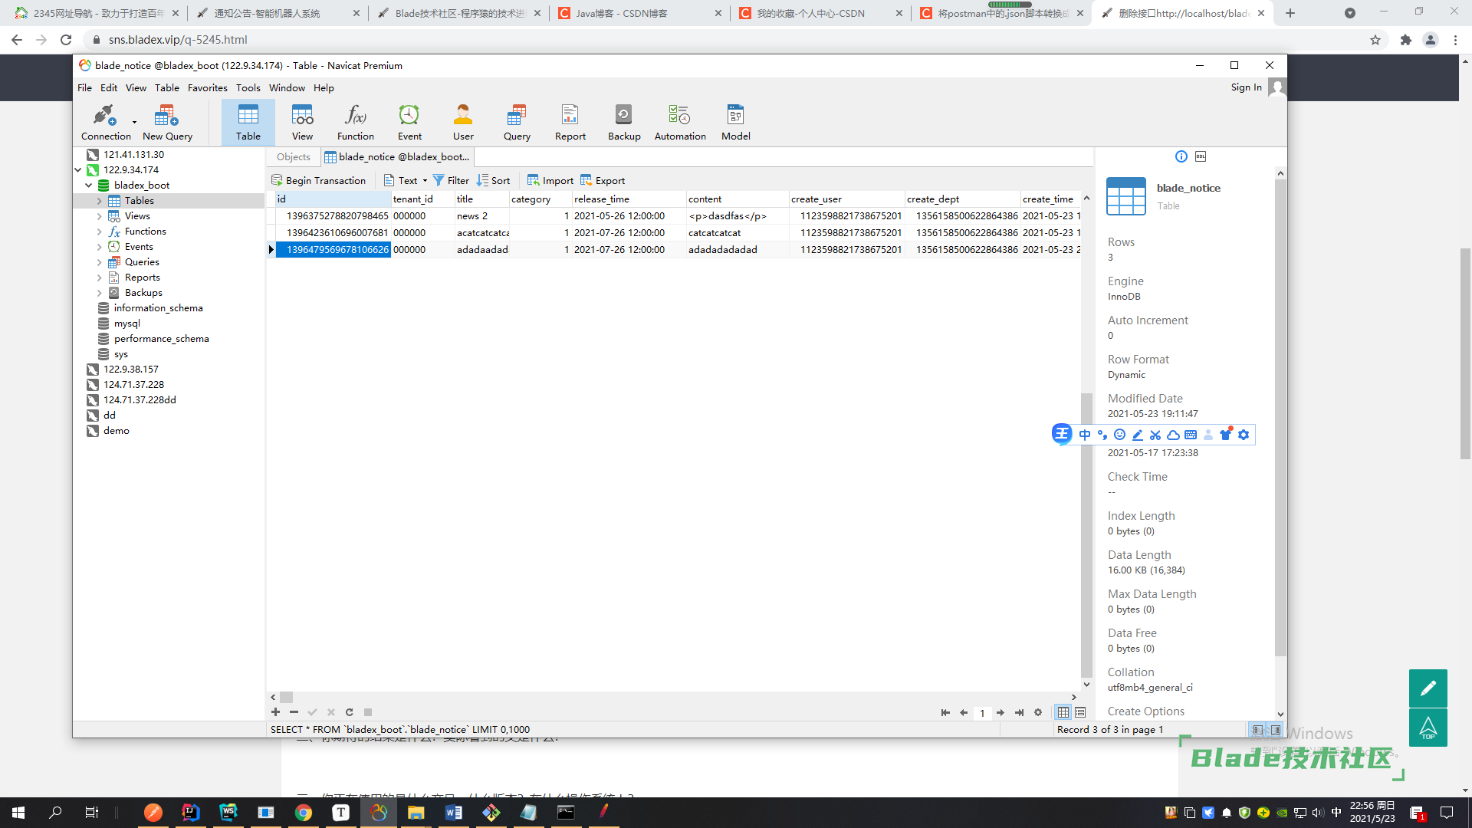Viewport: 1472px width, 828px height.
Task: Hide the left navigation pane toggle
Action: click(x=1257, y=730)
